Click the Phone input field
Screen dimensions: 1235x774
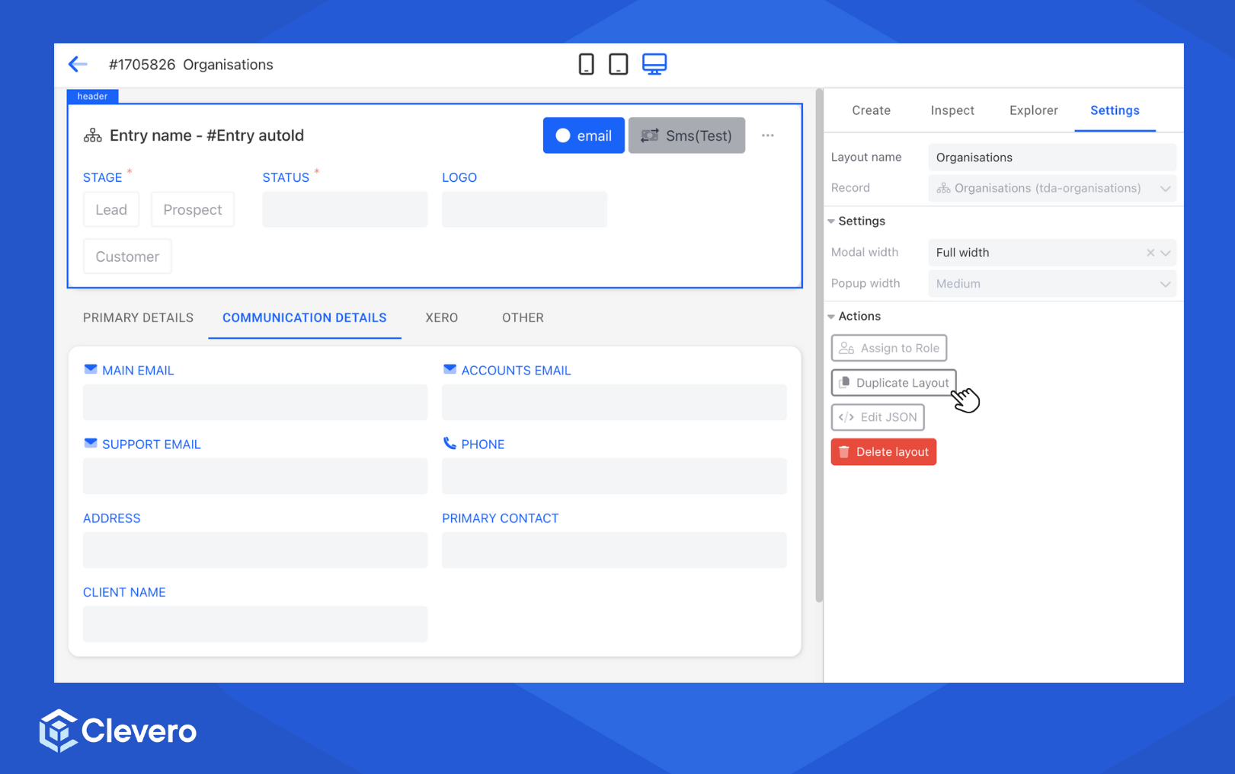(614, 476)
